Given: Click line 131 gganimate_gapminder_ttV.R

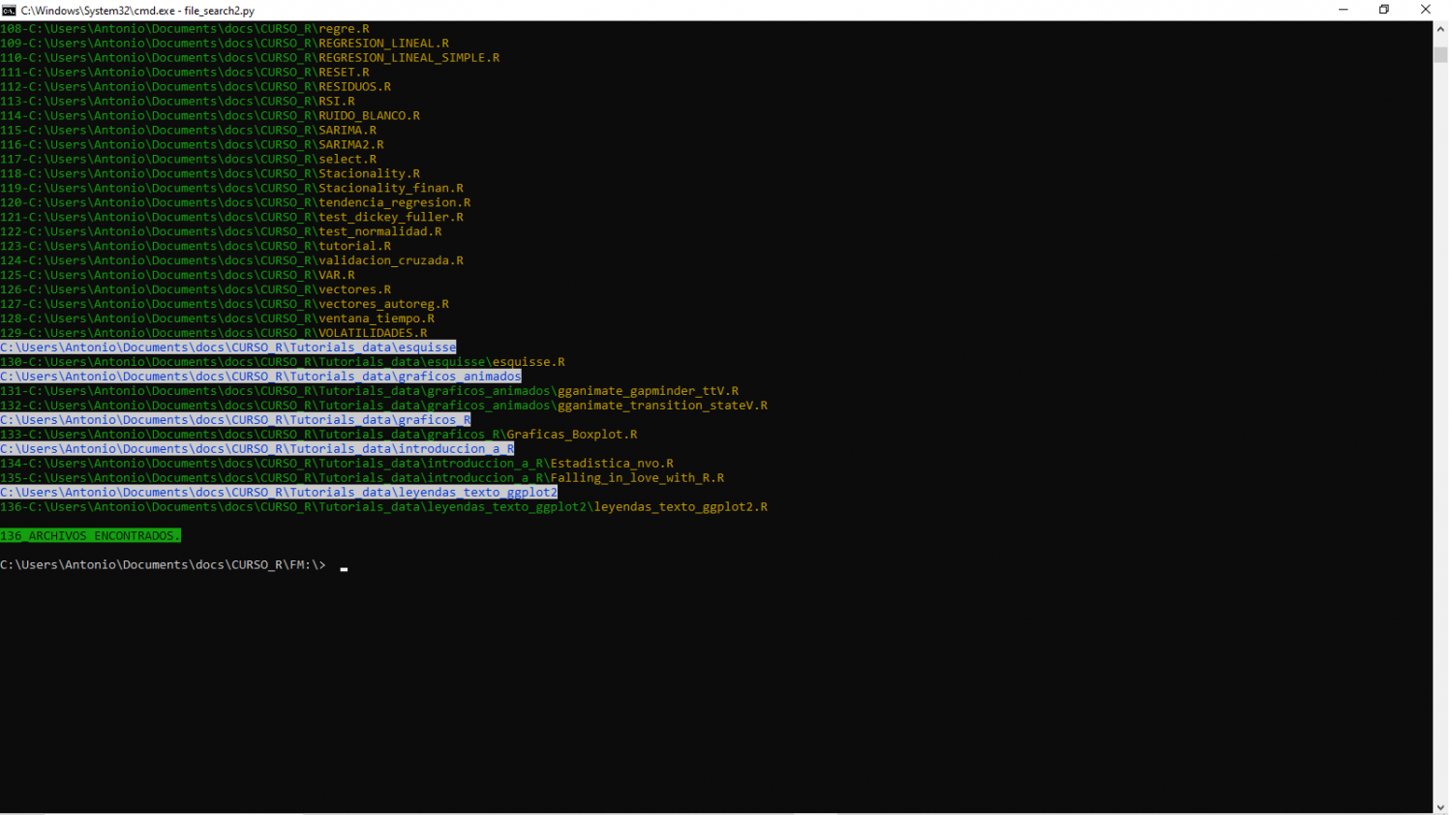Looking at the screenshot, I should [370, 392].
